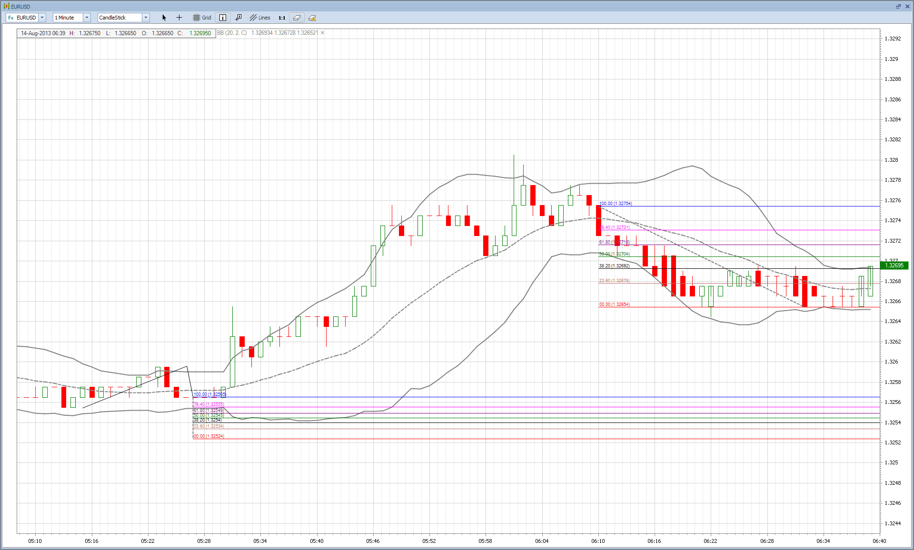Click the green 1.32695 current price tag
This screenshot has height=550, width=914.
(894, 265)
